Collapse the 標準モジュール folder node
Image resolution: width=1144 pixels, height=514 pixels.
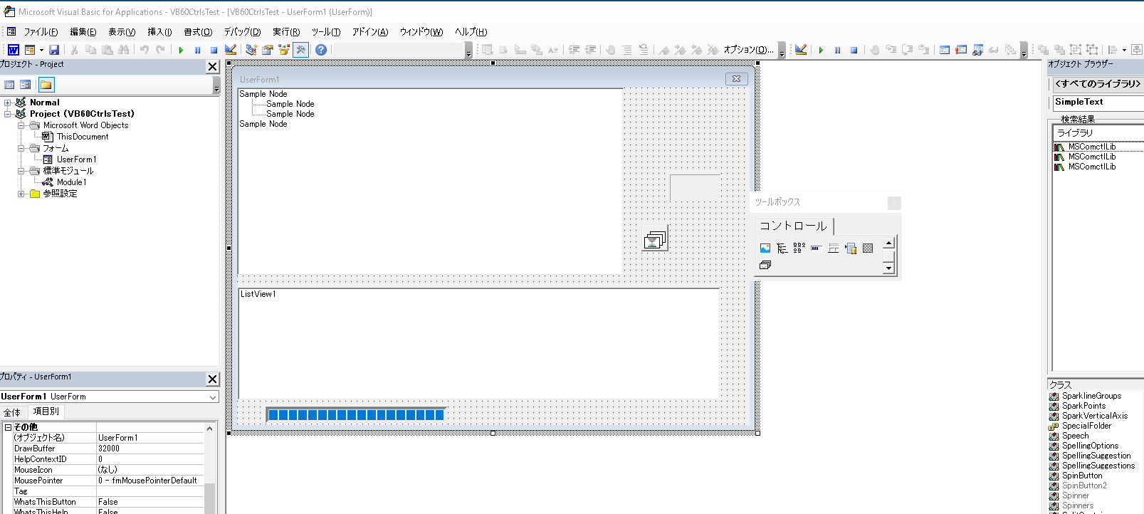21,171
